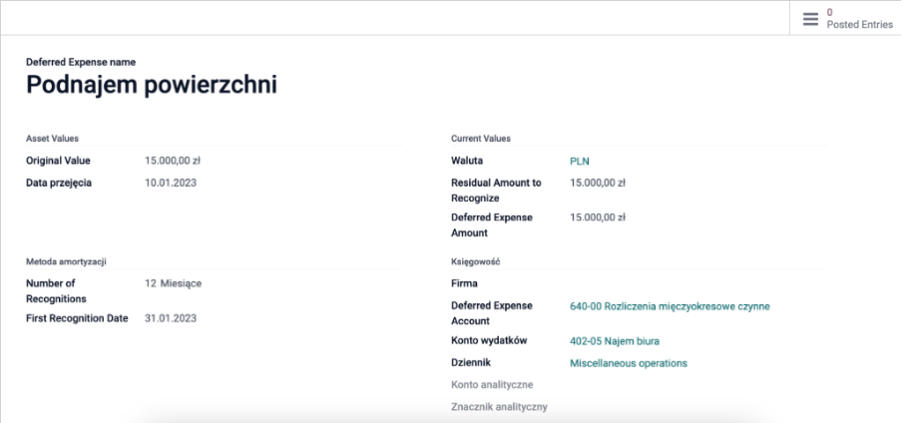
Task: Open the PLN currency link
Action: pos(580,162)
